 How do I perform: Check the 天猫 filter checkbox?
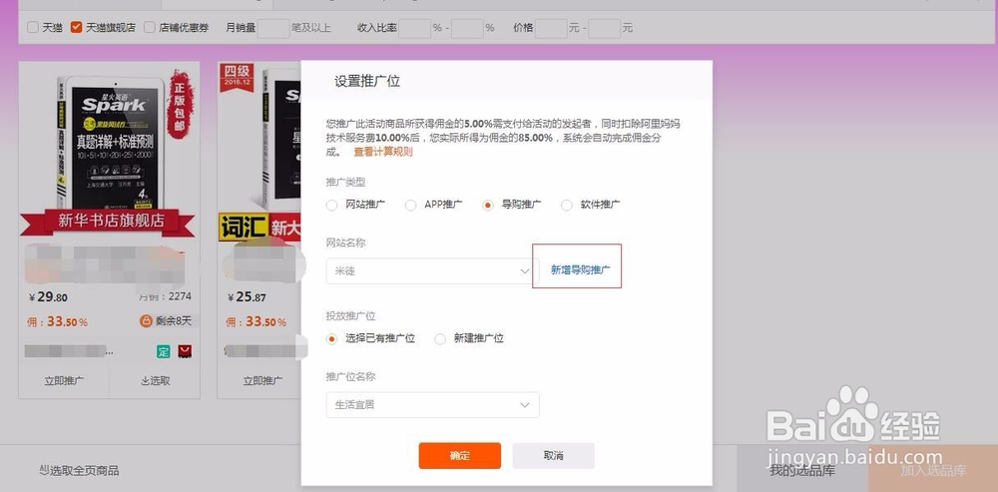tap(33, 27)
